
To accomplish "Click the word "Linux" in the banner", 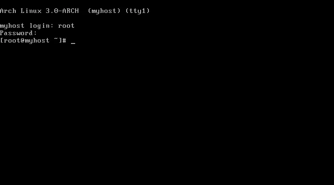I will pos(31,11).
